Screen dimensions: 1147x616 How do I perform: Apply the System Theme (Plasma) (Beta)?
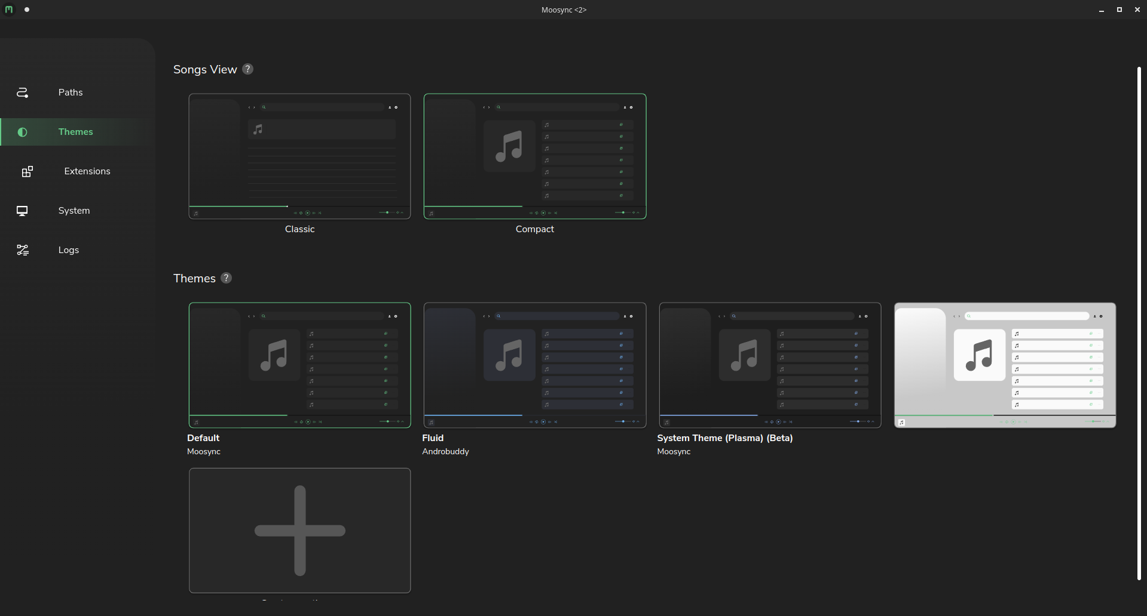[x=770, y=365]
